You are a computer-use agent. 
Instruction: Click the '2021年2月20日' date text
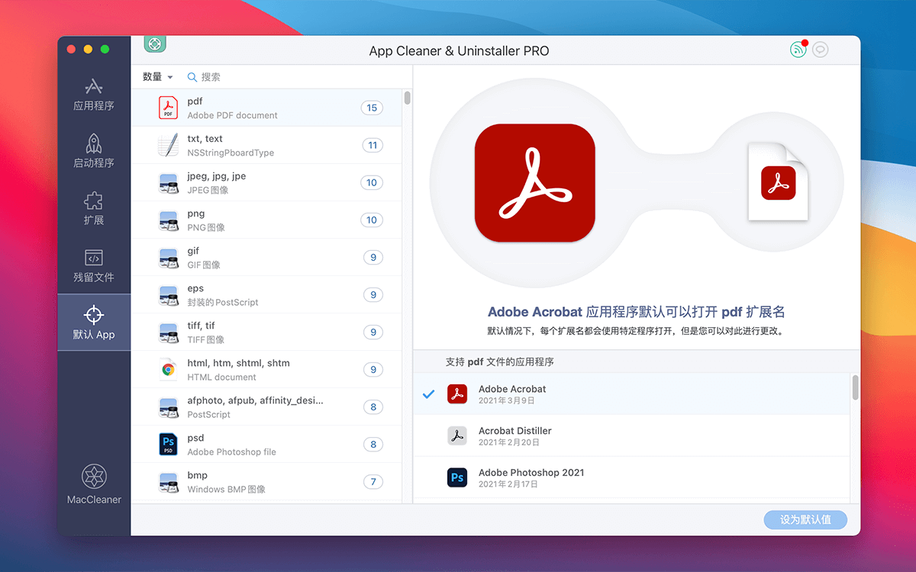509,442
